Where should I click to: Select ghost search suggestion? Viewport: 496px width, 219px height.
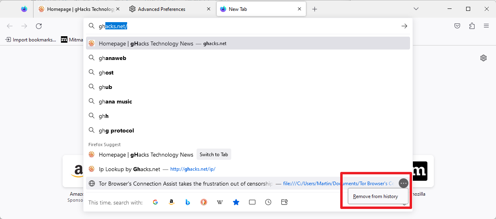(x=248, y=72)
